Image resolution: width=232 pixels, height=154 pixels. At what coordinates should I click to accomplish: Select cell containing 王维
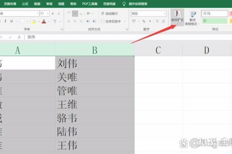pyautogui.click(x=95, y=104)
